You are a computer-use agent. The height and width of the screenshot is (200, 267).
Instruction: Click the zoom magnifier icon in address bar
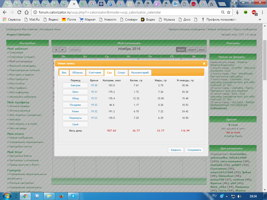[223, 12]
